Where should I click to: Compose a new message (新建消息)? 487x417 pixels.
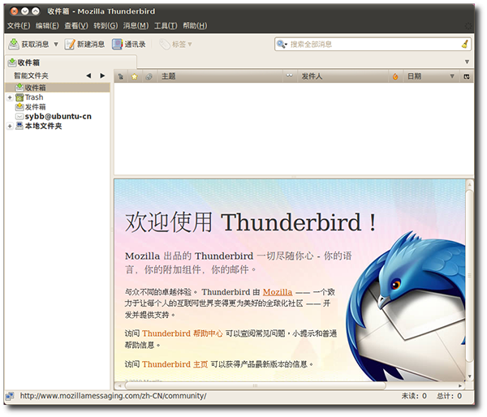point(84,44)
